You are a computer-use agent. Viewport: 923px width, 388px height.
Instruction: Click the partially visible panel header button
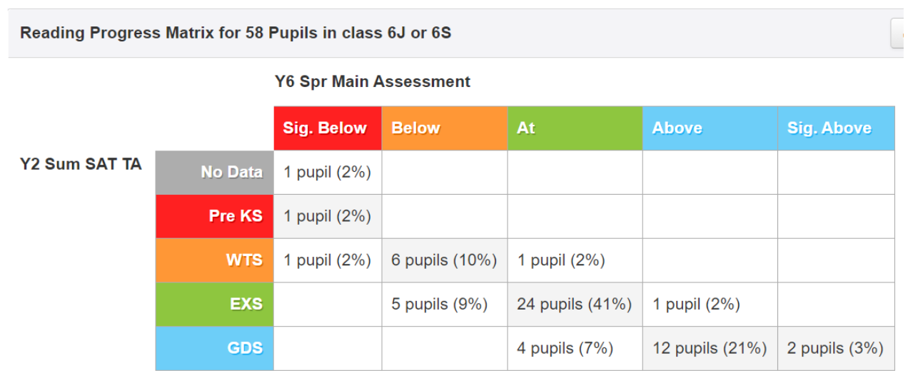[x=897, y=33]
